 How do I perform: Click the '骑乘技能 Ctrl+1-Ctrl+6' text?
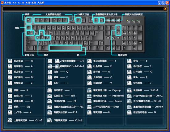coord(72,66)
